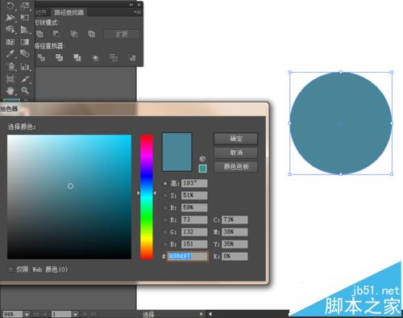Viewport: 403px width, 318px height.
Task: Click the Divide pathfinder icon
Action: 41,57
